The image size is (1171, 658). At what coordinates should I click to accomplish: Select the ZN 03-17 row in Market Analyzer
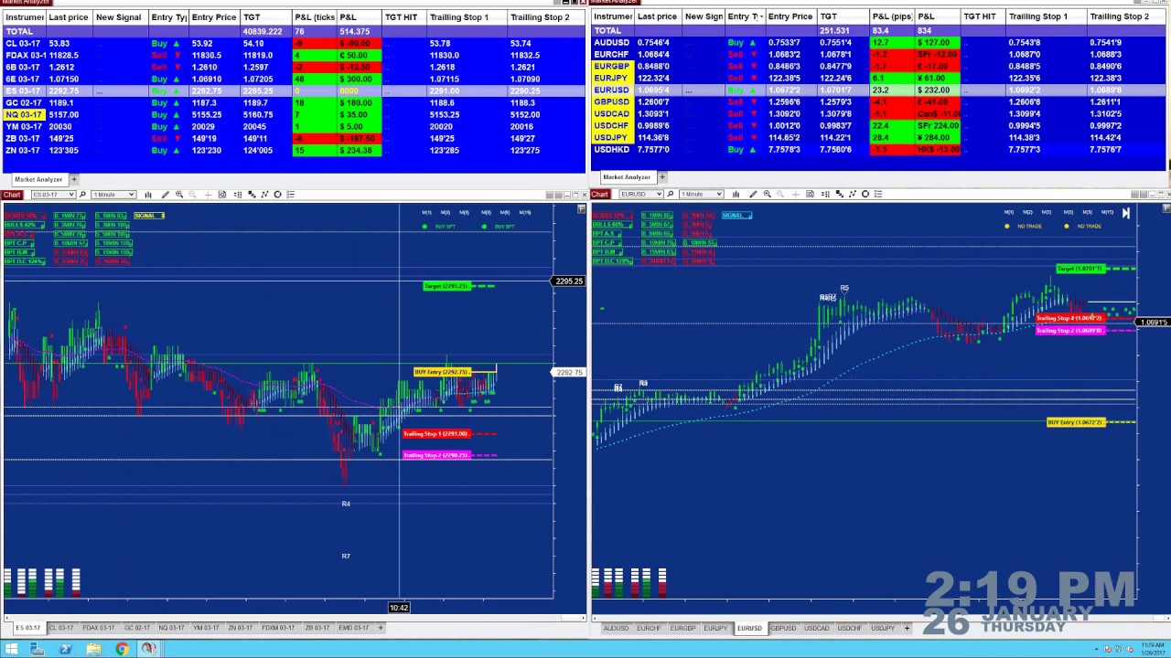[293, 150]
